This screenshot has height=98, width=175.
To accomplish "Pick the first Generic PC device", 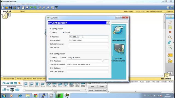I will pyautogui.click(x=26, y=84).
